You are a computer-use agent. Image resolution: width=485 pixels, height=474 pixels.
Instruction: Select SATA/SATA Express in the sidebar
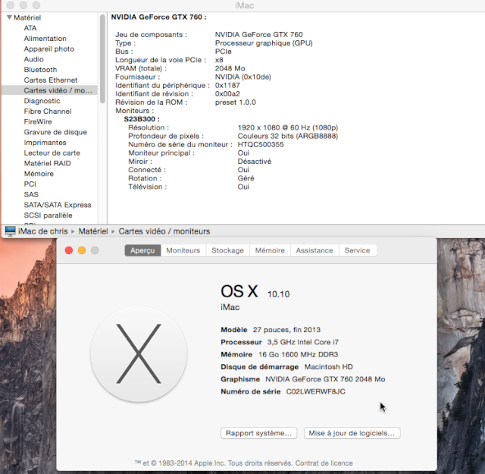(58, 205)
